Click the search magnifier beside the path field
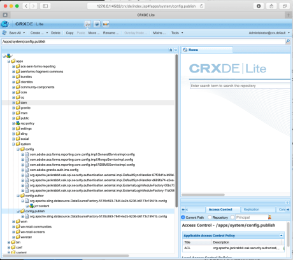Screen dimensions: 293x260 [x=288, y=41]
